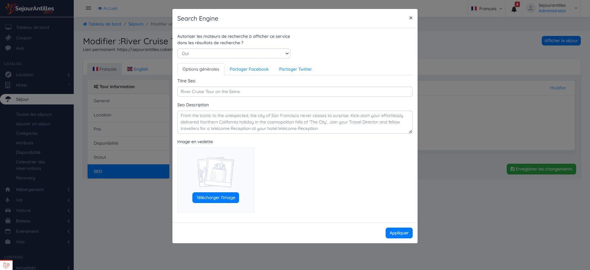Viewport: 590px width, 270px height.
Task: Open Avis via the comment bubble icon
Action: [x=8, y=48]
